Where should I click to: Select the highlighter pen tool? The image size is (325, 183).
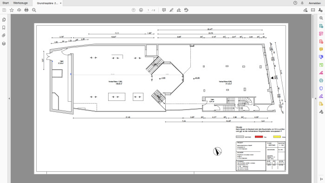tap(171, 10)
